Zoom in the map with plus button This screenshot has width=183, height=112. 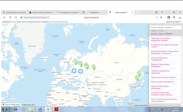(x=4, y=36)
